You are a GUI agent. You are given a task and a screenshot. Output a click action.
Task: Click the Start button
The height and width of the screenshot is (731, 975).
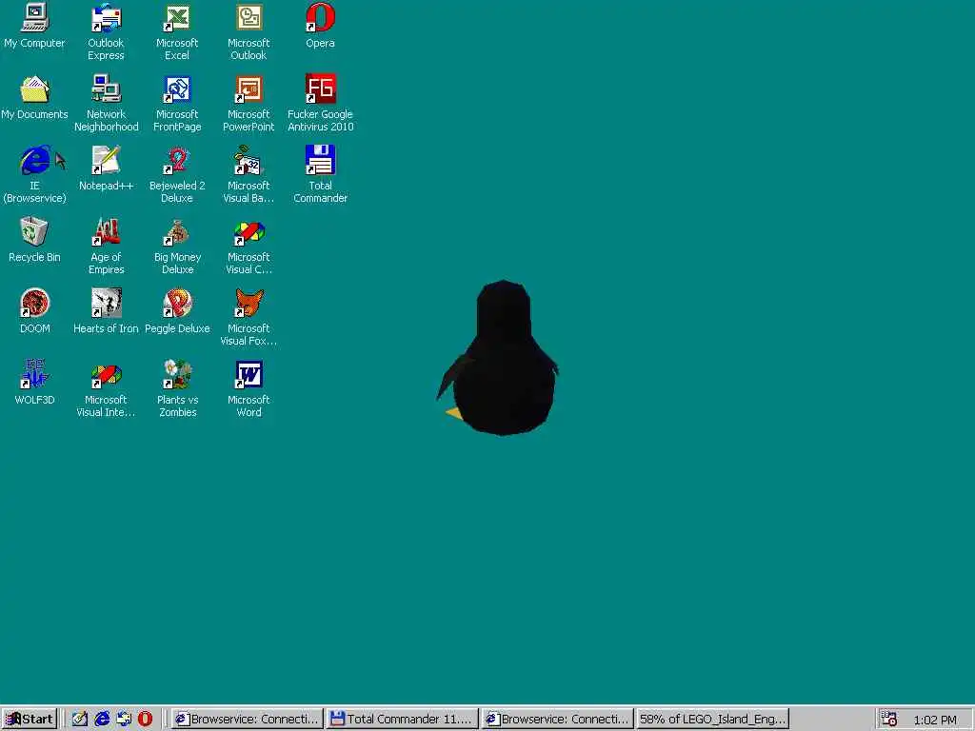[x=30, y=719]
